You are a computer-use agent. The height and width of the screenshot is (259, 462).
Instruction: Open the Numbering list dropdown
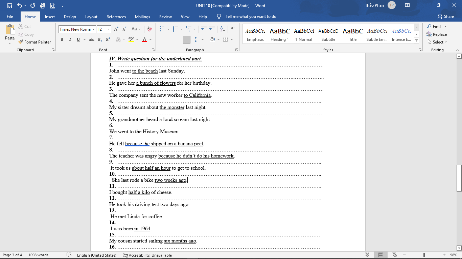click(182, 29)
